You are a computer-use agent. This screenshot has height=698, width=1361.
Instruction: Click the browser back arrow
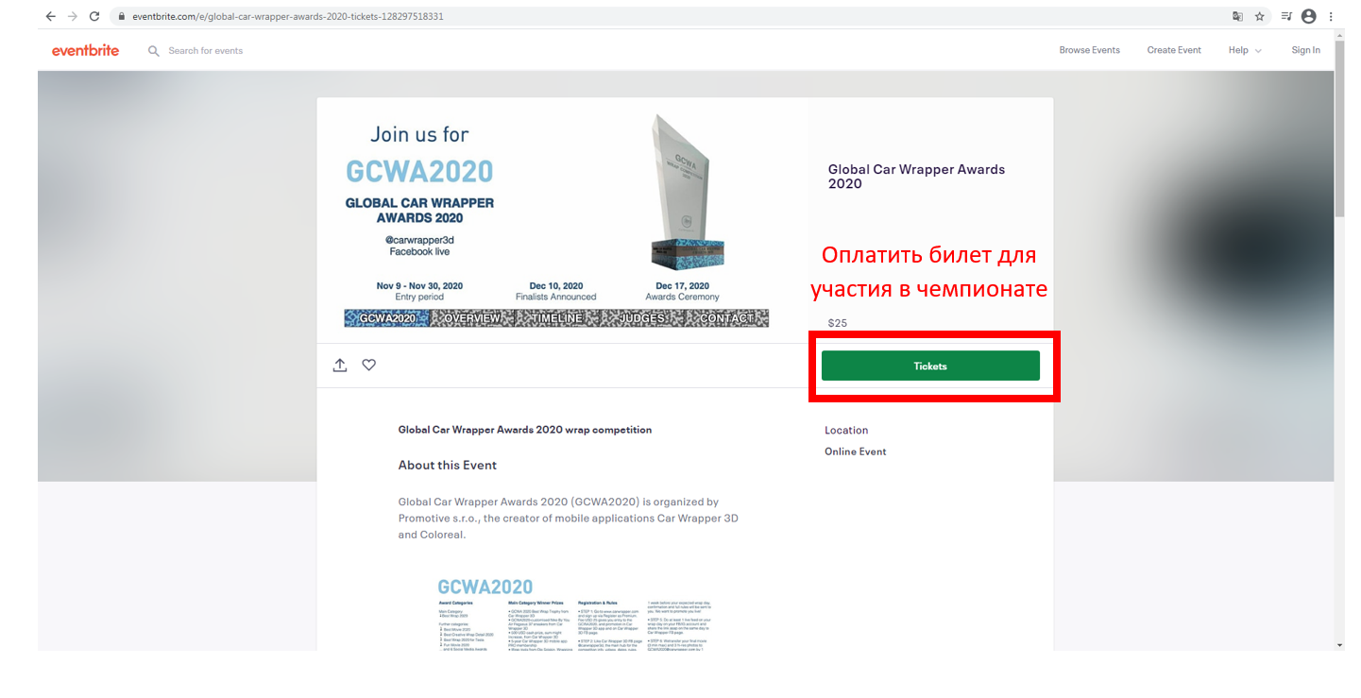coord(51,16)
